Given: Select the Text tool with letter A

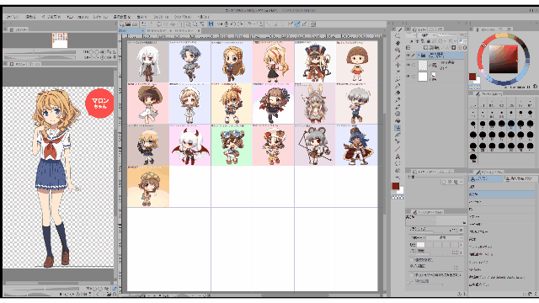Looking at the screenshot, I should coord(398,157).
